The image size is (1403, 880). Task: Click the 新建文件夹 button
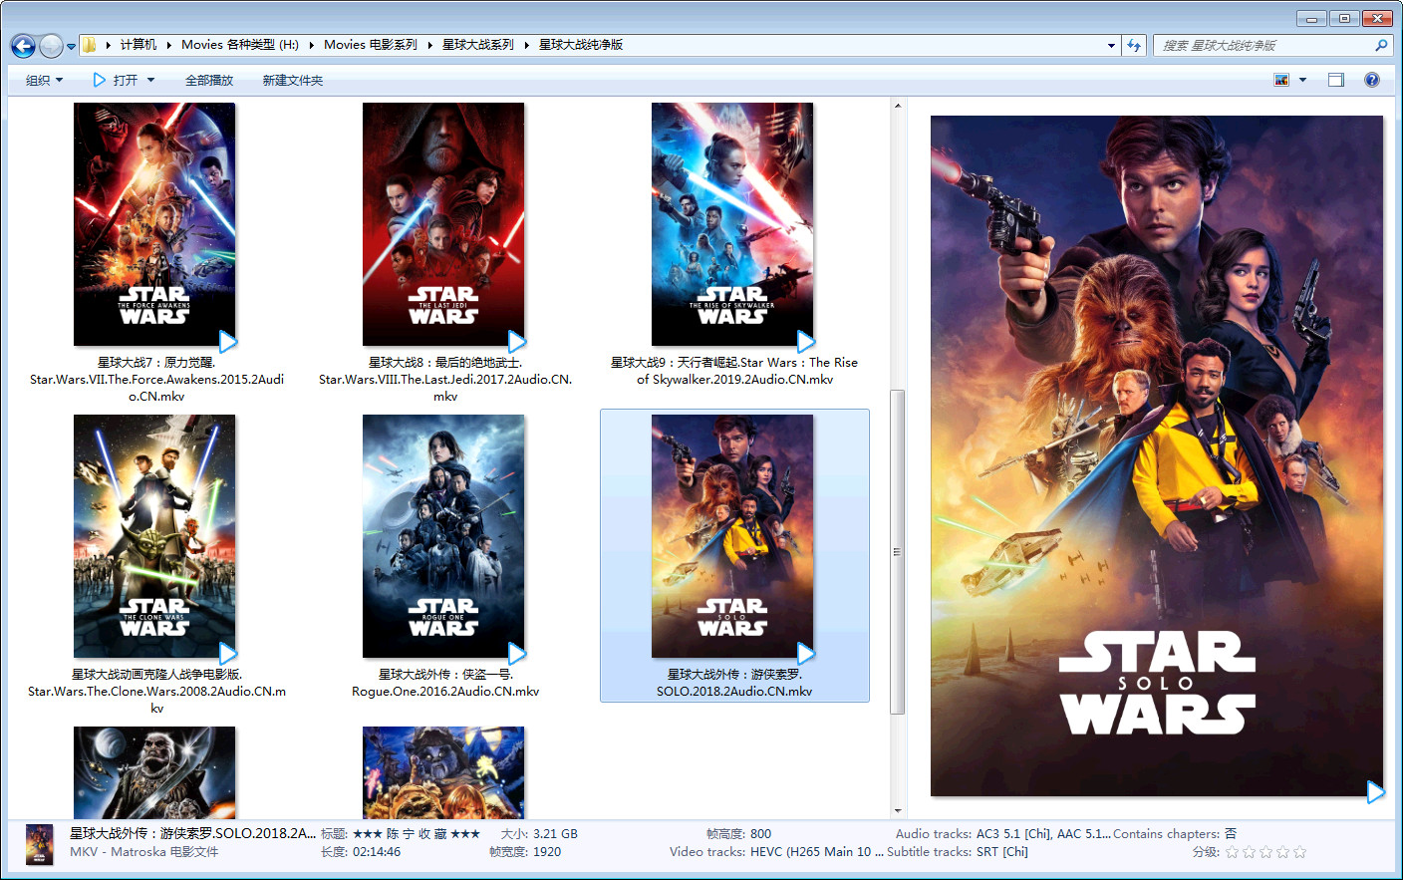(x=293, y=80)
